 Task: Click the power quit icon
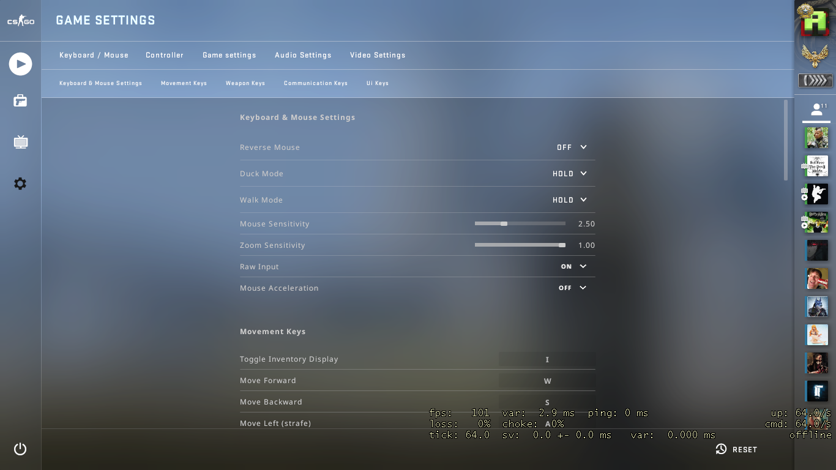(20, 449)
